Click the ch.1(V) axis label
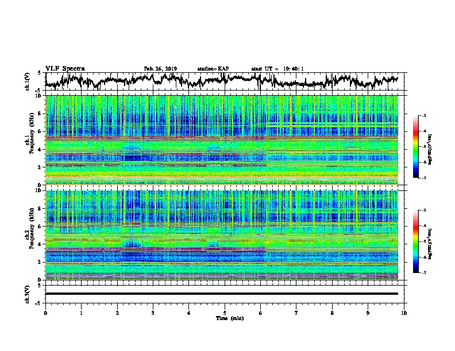 point(27,81)
